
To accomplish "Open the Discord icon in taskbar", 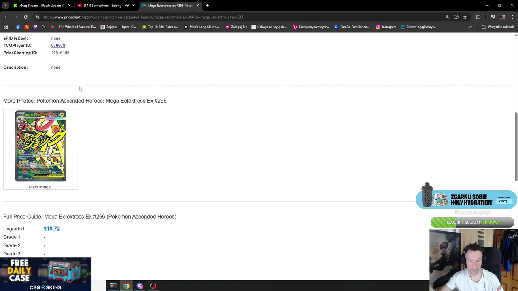I will click(x=140, y=286).
